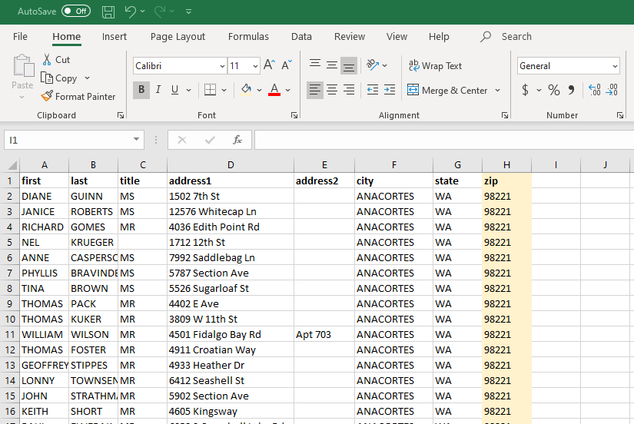The image size is (634, 424).
Task: Click Increase Font Size icon
Action: click(x=269, y=65)
